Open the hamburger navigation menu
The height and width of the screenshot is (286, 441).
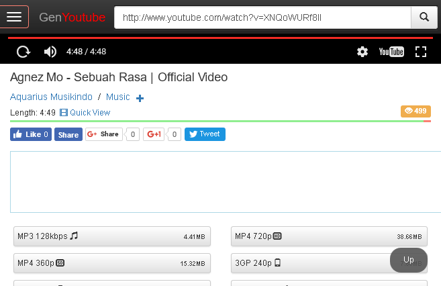(14, 17)
